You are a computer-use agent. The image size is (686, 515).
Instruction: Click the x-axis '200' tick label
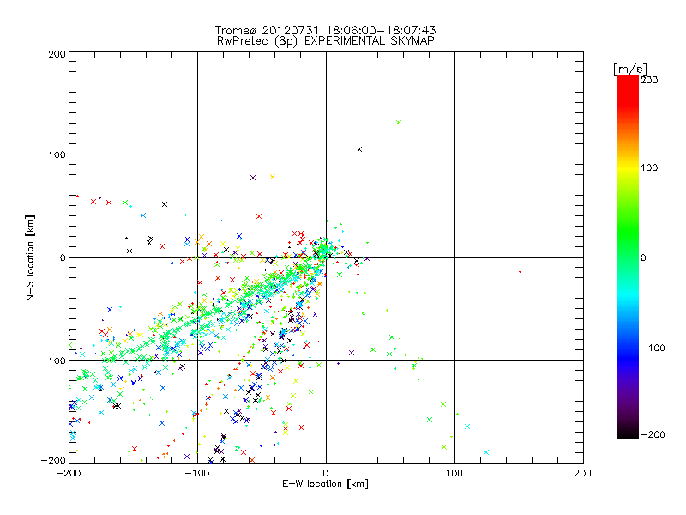(x=583, y=473)
